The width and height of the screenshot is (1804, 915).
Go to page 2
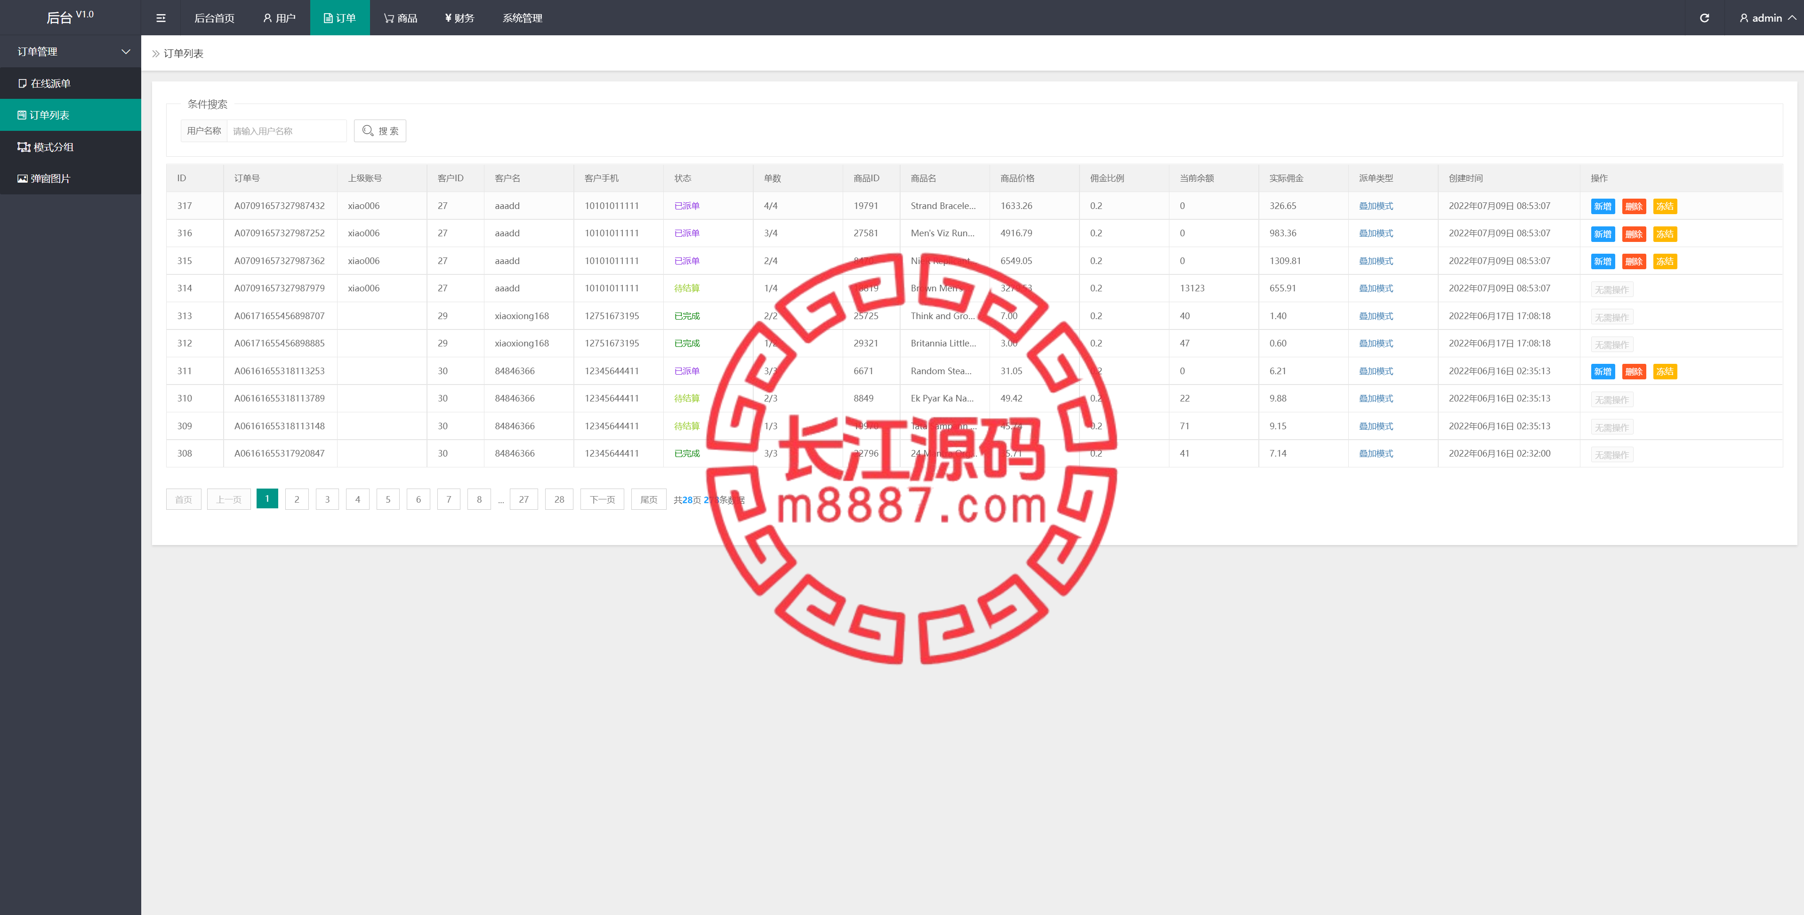click(x=297, y=499)
